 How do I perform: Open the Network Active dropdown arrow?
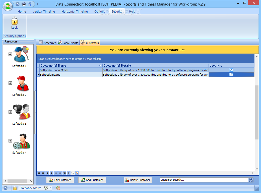(x=50, y=188)
